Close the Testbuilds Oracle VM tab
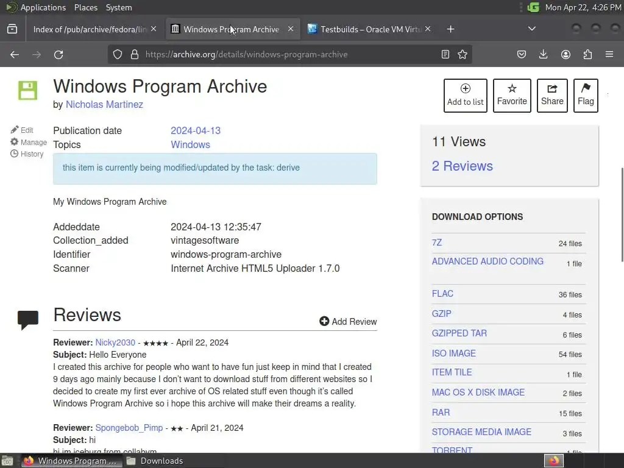The image size is (624, 468). tap(428, 29)
